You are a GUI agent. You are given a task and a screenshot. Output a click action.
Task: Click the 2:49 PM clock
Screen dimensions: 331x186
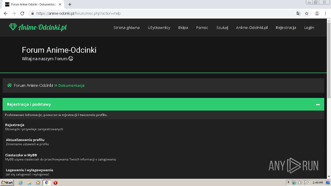tap(318, 183)
